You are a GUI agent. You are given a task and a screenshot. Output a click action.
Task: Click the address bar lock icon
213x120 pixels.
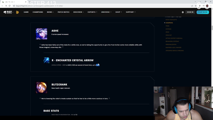pos(14,6)
